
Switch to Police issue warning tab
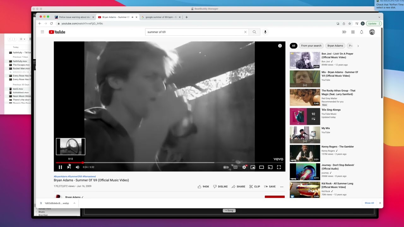[74, 17]
